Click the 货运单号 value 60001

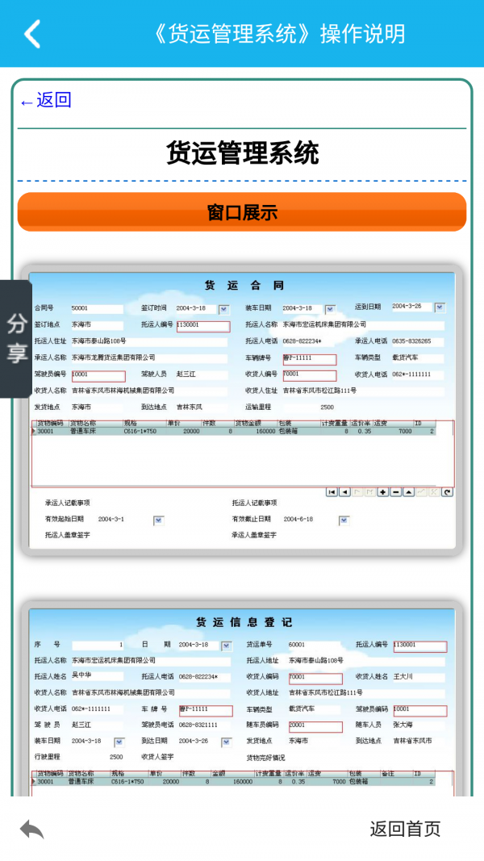[297, 645]
